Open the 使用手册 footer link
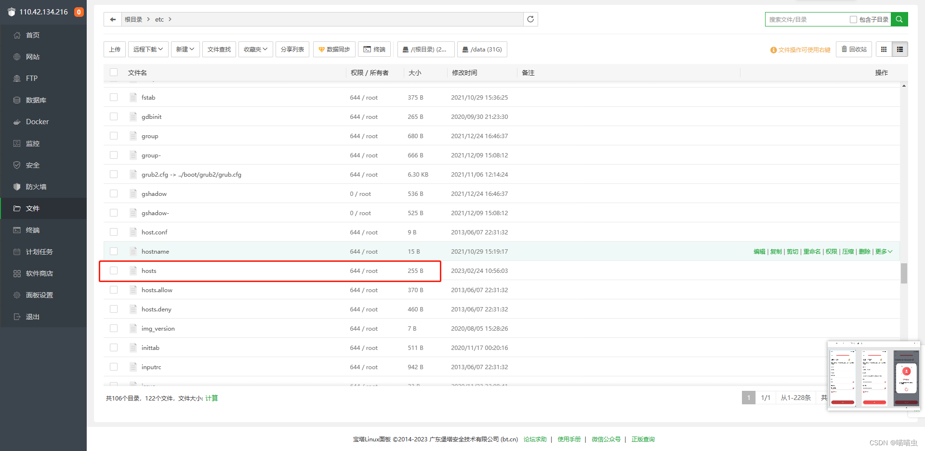This screenshot has height=451, width=925. coord(569,439)
